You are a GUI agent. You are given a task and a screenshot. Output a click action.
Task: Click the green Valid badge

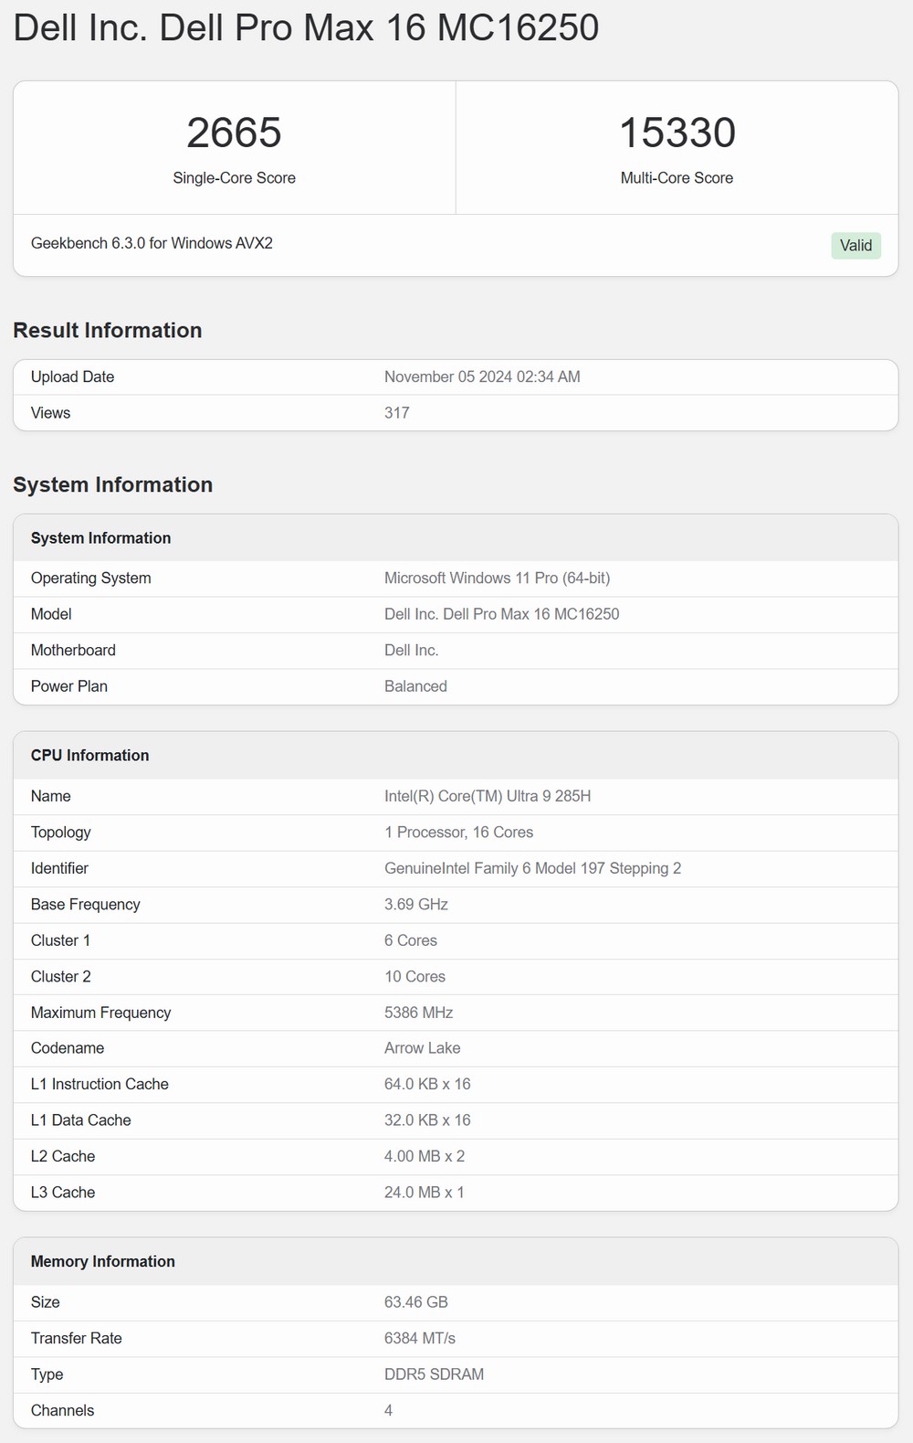click(x=855, y=245)
